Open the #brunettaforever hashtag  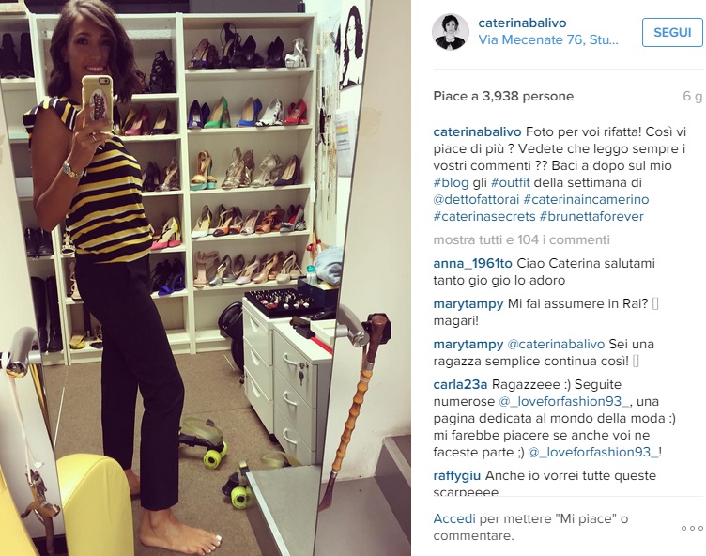click(591, 216)
